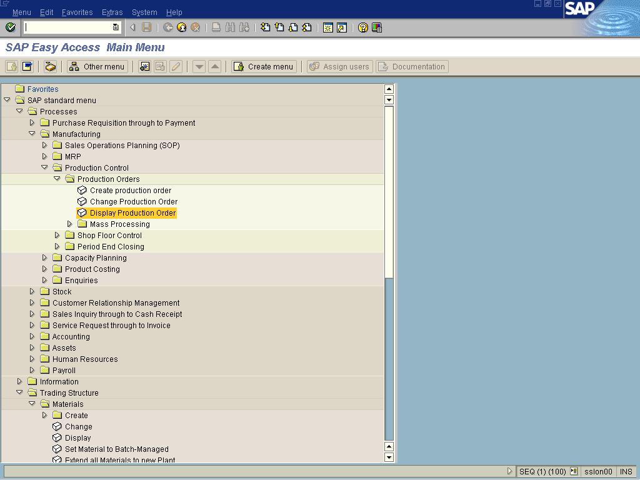Collapse the Production Orders folder
640x480 pixels.
point(57,179)
